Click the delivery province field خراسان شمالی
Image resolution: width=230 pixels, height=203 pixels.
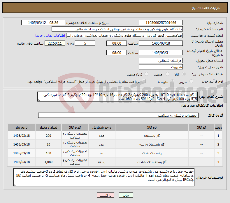coord(161,60)
